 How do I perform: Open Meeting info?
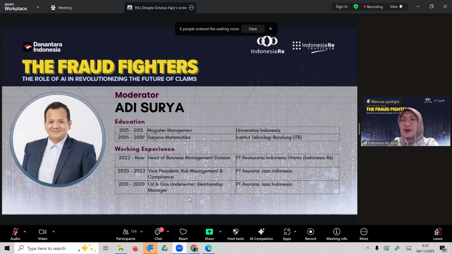coord(336,234)
